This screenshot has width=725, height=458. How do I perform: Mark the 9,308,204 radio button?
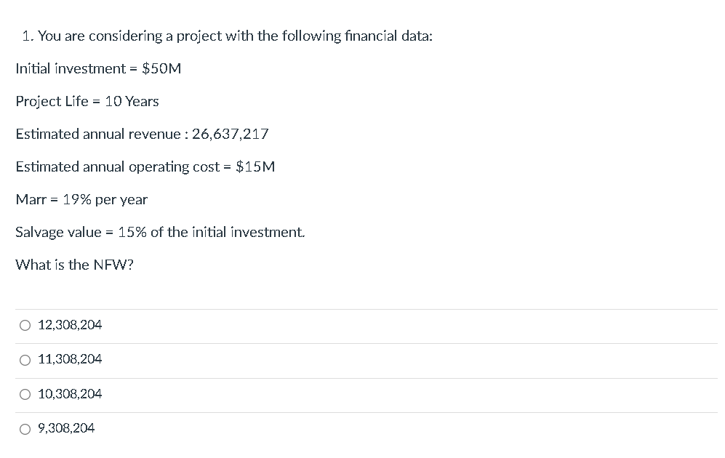coord(25,429)
